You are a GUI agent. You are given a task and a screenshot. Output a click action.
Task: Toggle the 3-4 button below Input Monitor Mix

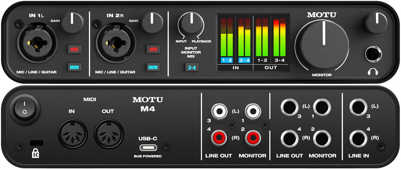192,68
